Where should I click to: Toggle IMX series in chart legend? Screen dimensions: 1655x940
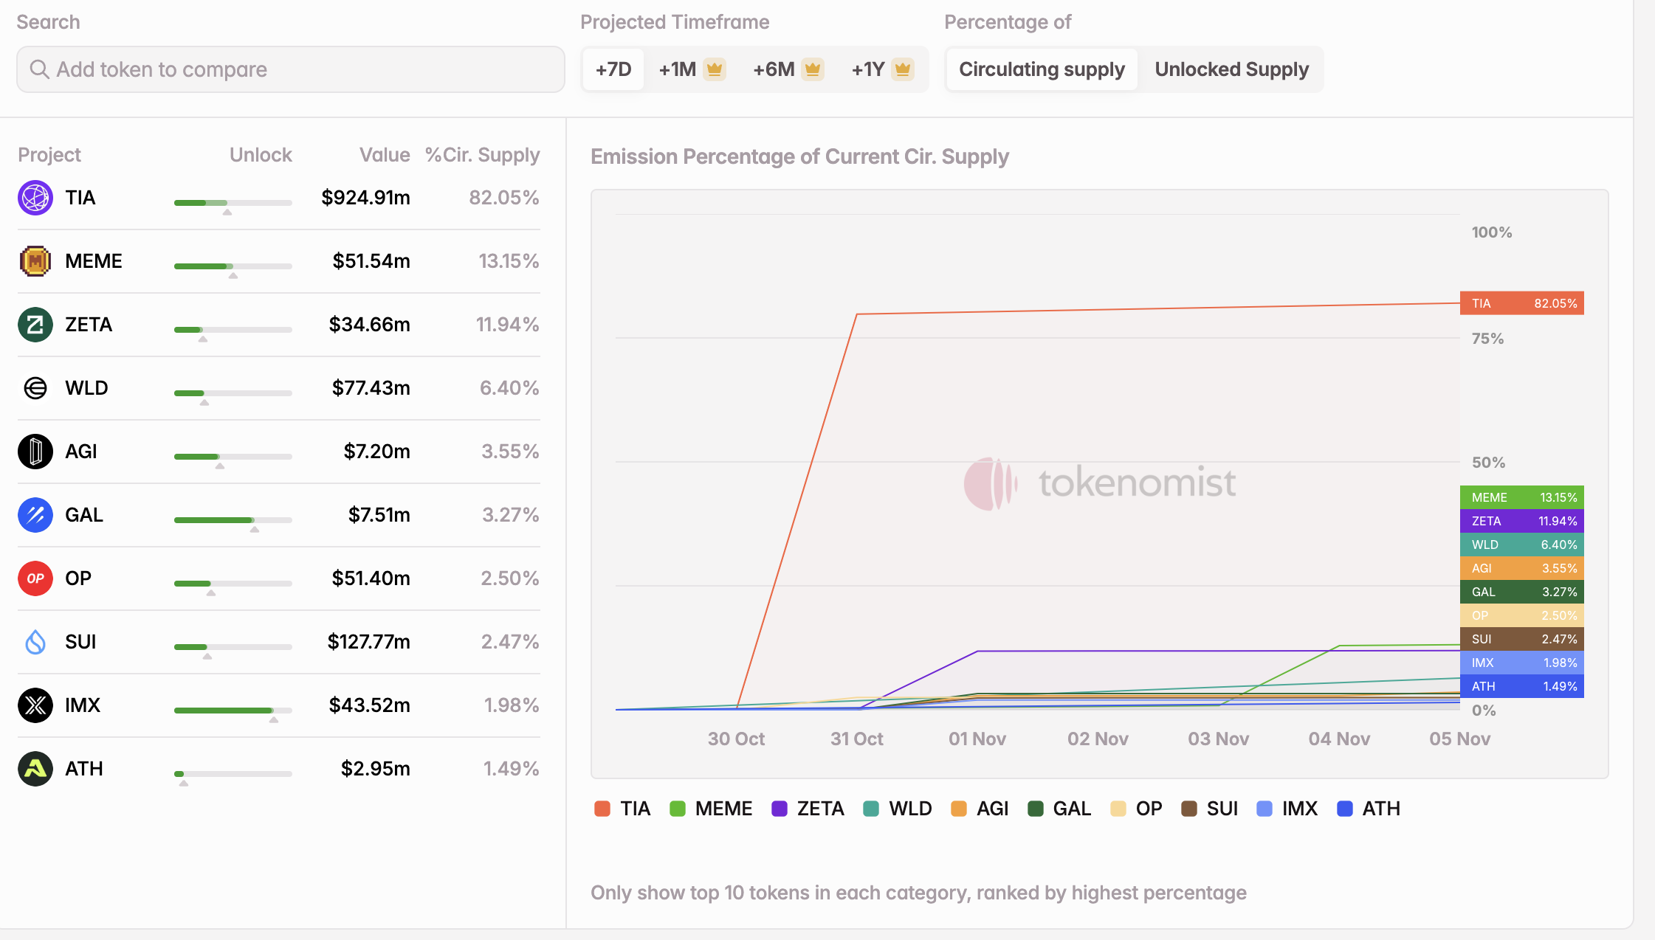pos(1287,809)
